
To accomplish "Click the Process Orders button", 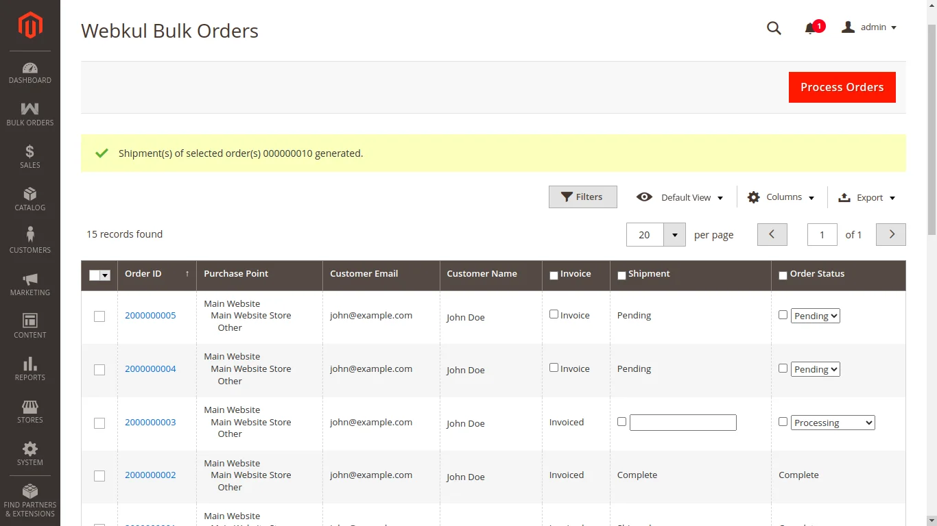I will click(x=842, y=87).
